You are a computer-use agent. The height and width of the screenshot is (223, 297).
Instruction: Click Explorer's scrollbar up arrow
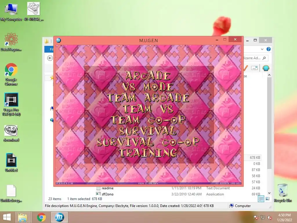(269, 75)
